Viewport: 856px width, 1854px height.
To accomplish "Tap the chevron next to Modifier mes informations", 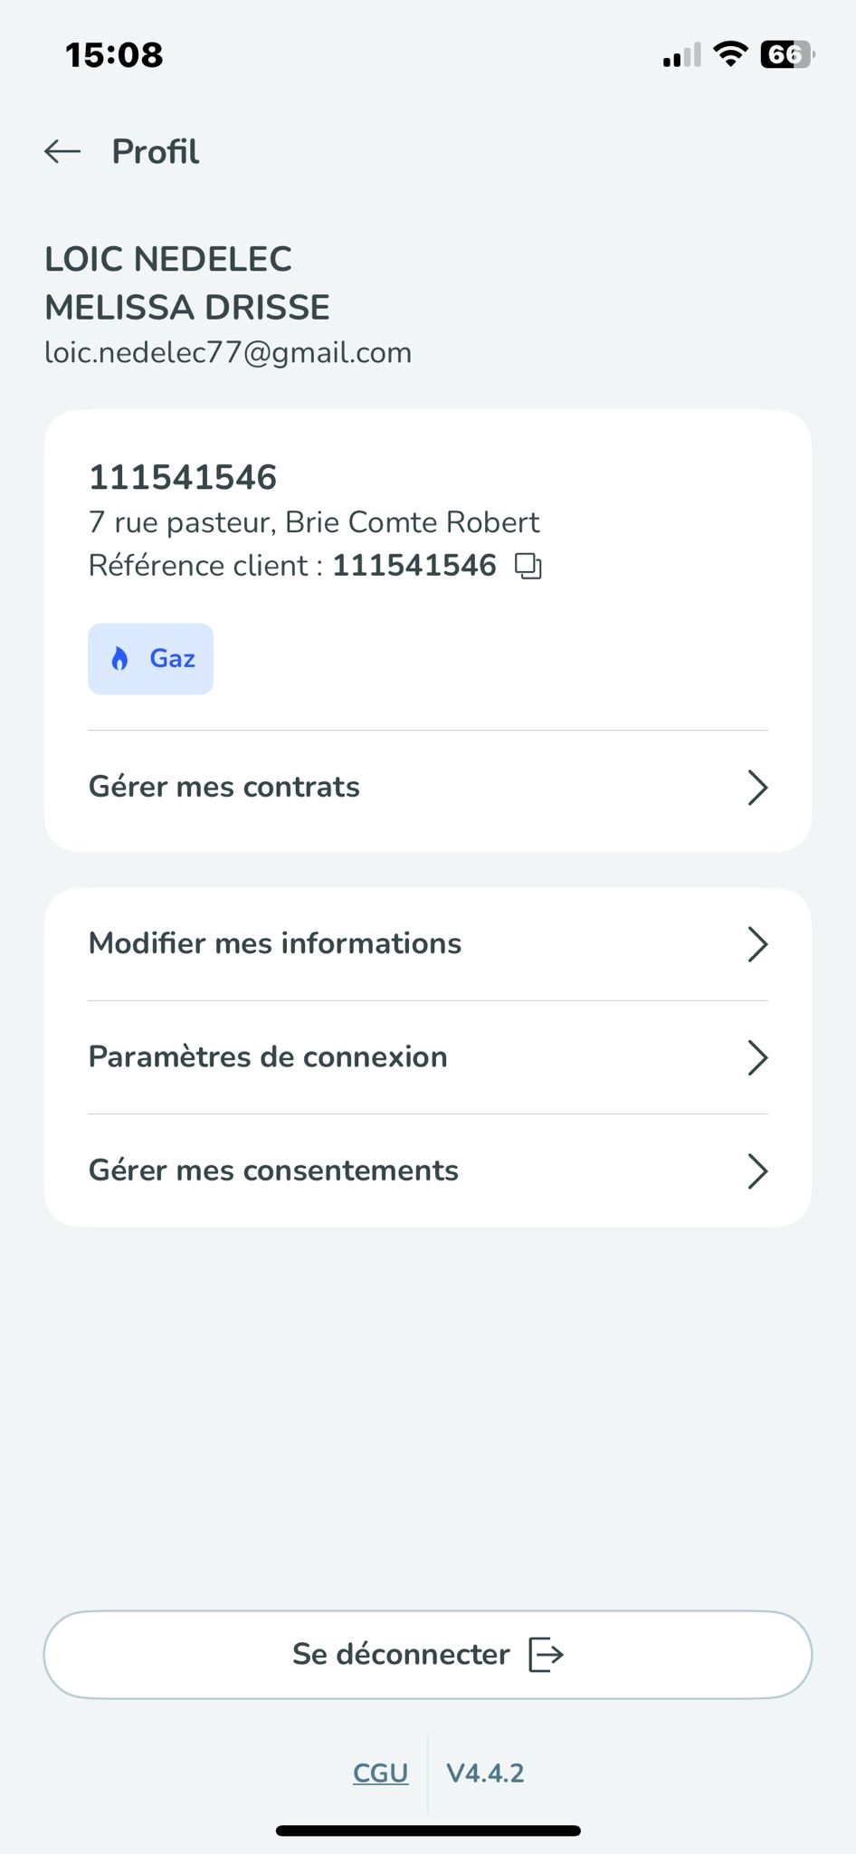I will [757, 944].
